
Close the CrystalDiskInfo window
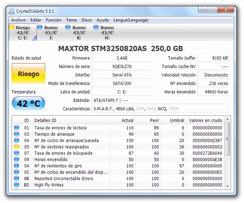pos(226,10)
